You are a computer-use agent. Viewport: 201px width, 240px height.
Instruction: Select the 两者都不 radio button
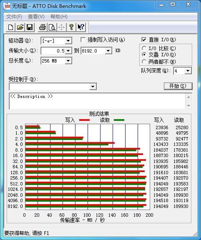[144, 62]
